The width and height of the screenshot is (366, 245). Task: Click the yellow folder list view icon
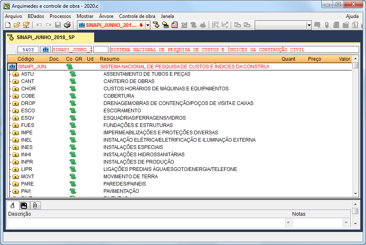pos(165,25)
